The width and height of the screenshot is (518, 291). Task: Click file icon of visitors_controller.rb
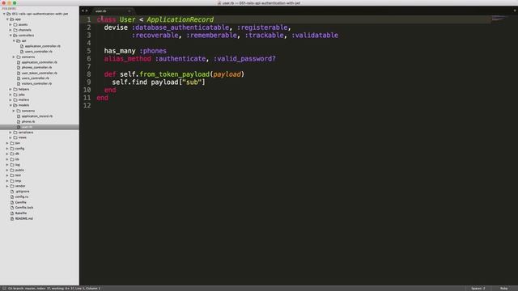point(19,84)
